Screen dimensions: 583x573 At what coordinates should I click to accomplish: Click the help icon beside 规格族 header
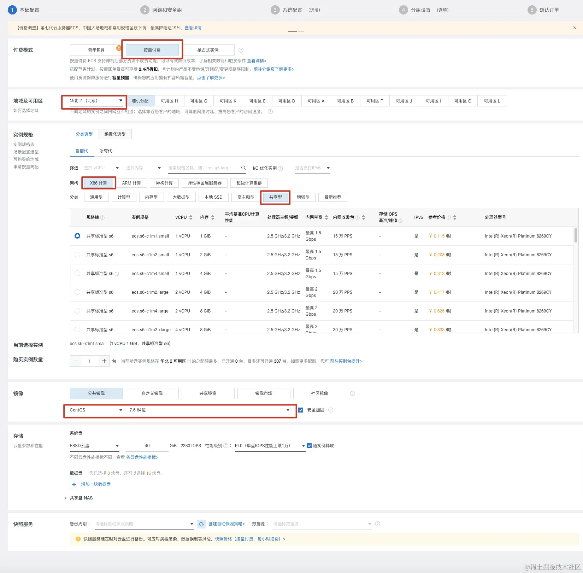coord(102,217)
